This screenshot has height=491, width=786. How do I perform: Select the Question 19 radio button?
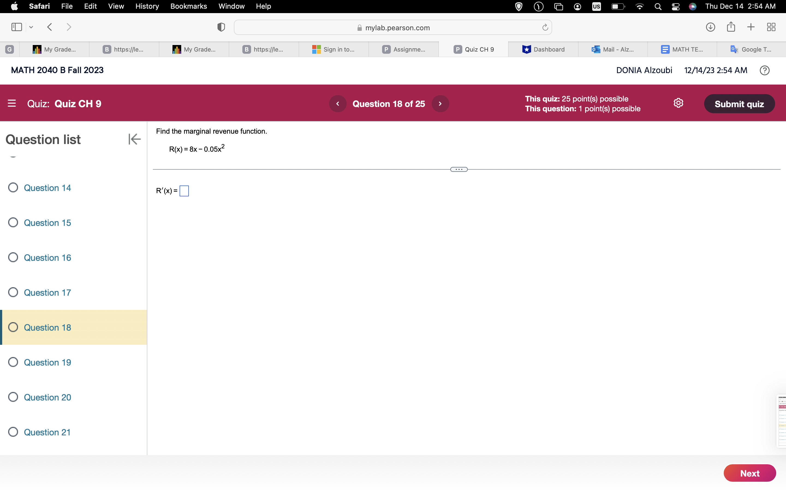(13, 362)
